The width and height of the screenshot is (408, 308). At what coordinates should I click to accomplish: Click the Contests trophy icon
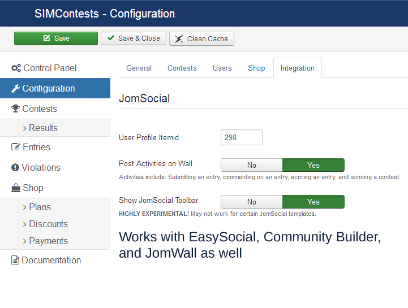[15, 109]
